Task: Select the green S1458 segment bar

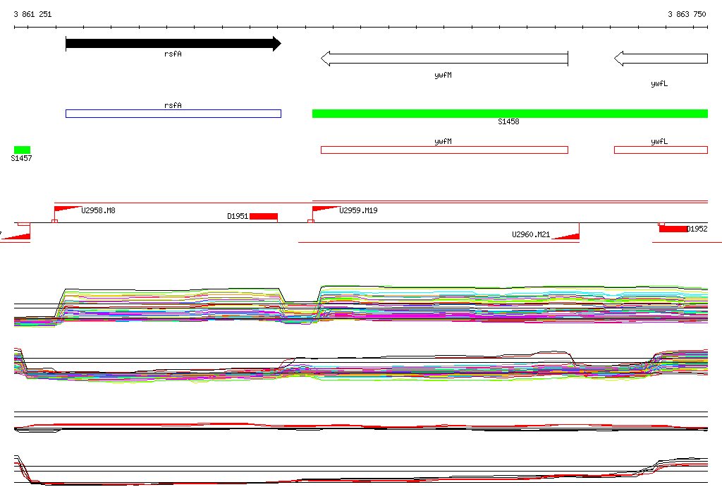Action: [x=510, y=114]
